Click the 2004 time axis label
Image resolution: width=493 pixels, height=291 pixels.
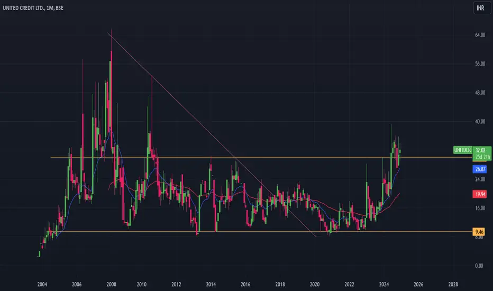(x=42, y=285)
